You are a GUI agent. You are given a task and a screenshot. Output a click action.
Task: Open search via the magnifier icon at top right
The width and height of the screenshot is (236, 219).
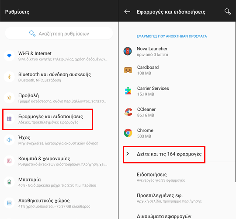(228, 12)
